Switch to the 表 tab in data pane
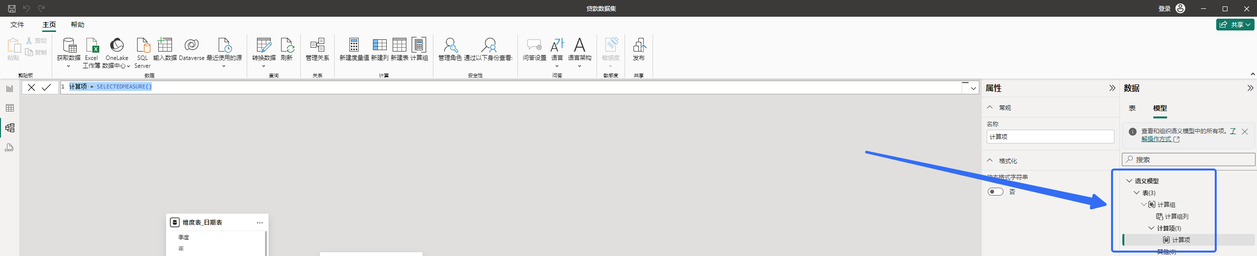Screen dimensions: 1257x256 tap(1132, 108)
